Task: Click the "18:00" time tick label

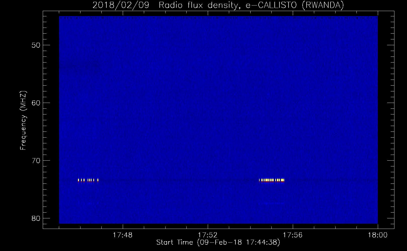Action: coord(378,235)
